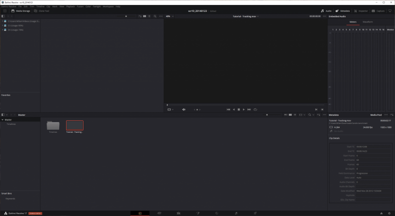The image size is (395, 216).
Task: Toggle media pool bin list sidebar
Action: [x=3, y=115]
